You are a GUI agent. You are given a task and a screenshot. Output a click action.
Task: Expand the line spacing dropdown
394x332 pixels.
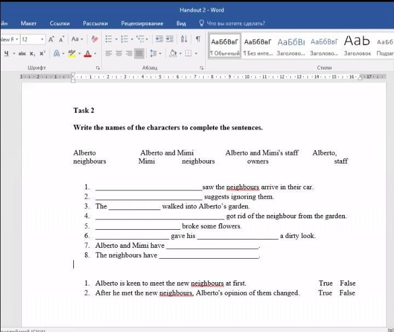(159, 54)
